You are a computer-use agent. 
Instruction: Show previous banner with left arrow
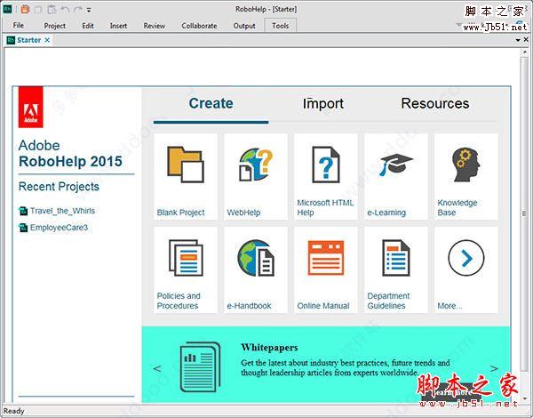tap(157, 368)
